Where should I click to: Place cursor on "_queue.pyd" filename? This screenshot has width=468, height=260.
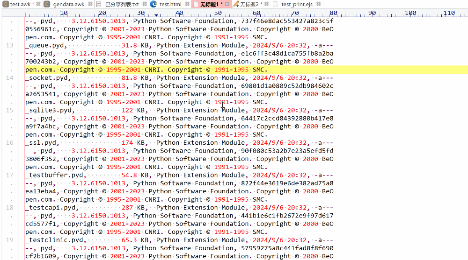pos(44,45)
